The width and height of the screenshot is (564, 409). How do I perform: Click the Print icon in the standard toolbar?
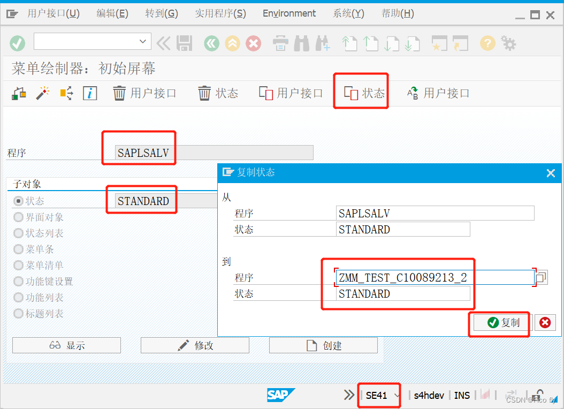[280, 43]
